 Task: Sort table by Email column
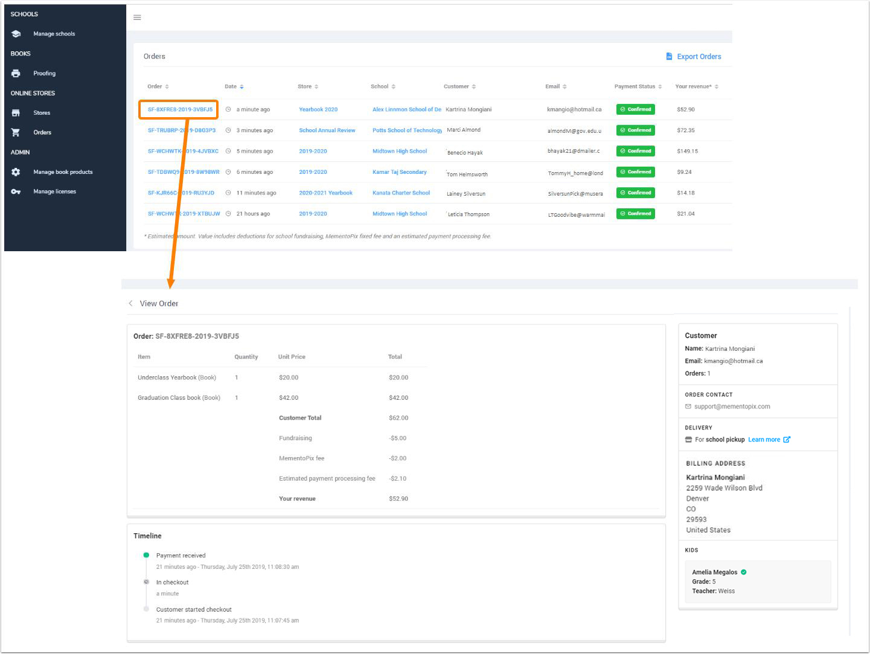click(x=555, y=86)
